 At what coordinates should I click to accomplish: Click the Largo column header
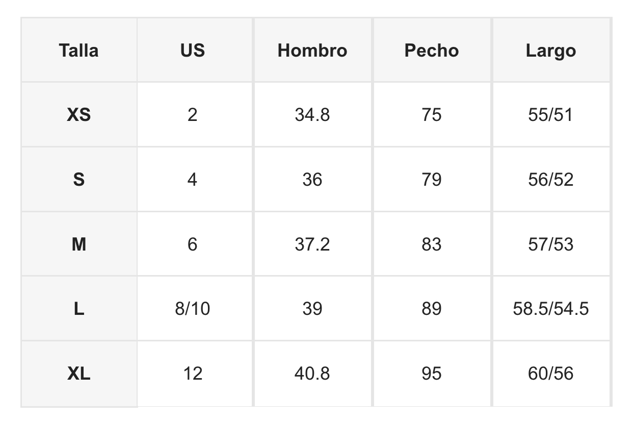[x=550, y=51]
